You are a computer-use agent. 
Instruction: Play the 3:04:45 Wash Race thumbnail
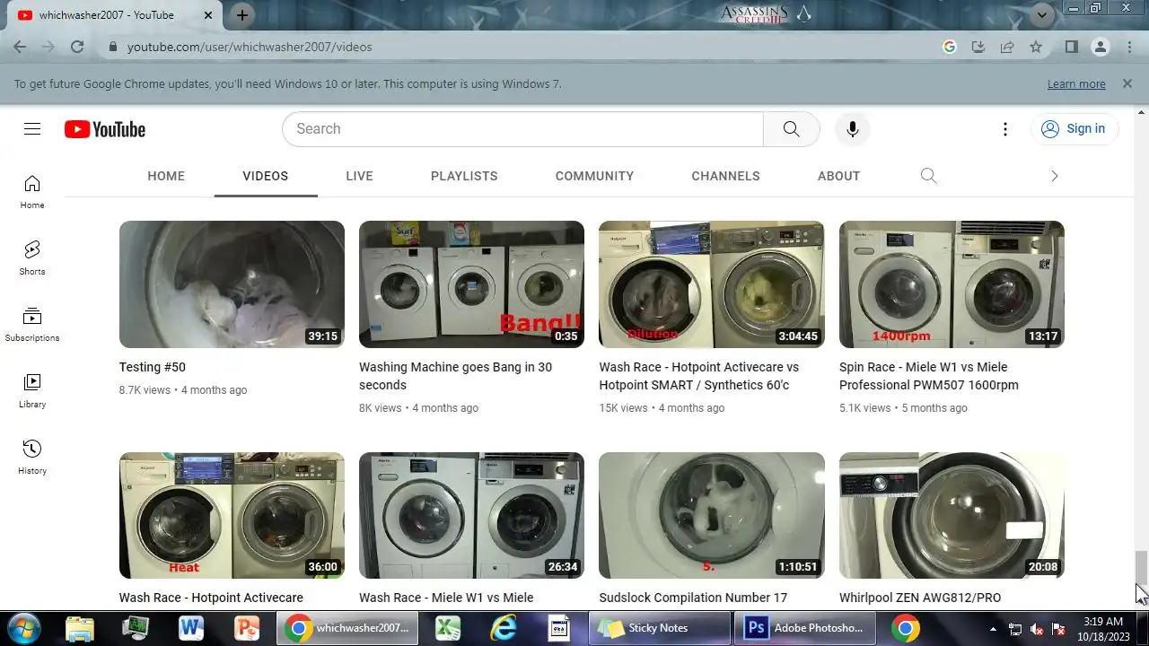[711, 284]
